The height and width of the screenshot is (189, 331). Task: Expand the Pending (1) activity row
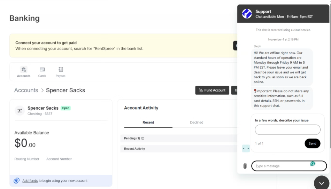[x=132, y=139]
